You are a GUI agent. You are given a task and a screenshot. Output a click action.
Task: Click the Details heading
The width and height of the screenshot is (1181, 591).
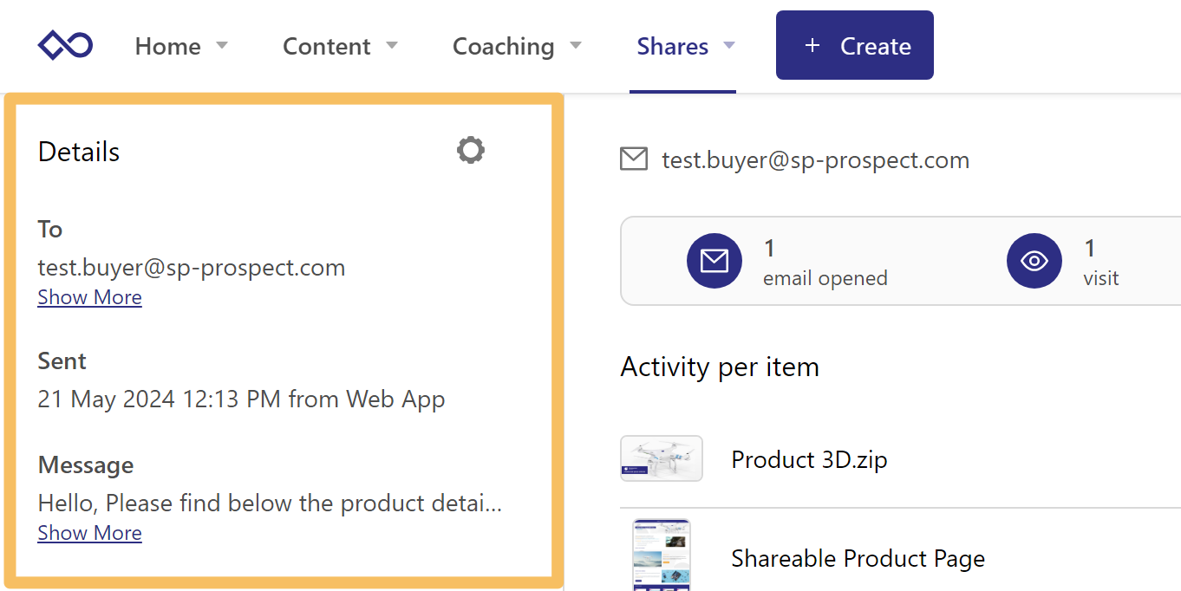pyautogui.click(x=79, y=152)
